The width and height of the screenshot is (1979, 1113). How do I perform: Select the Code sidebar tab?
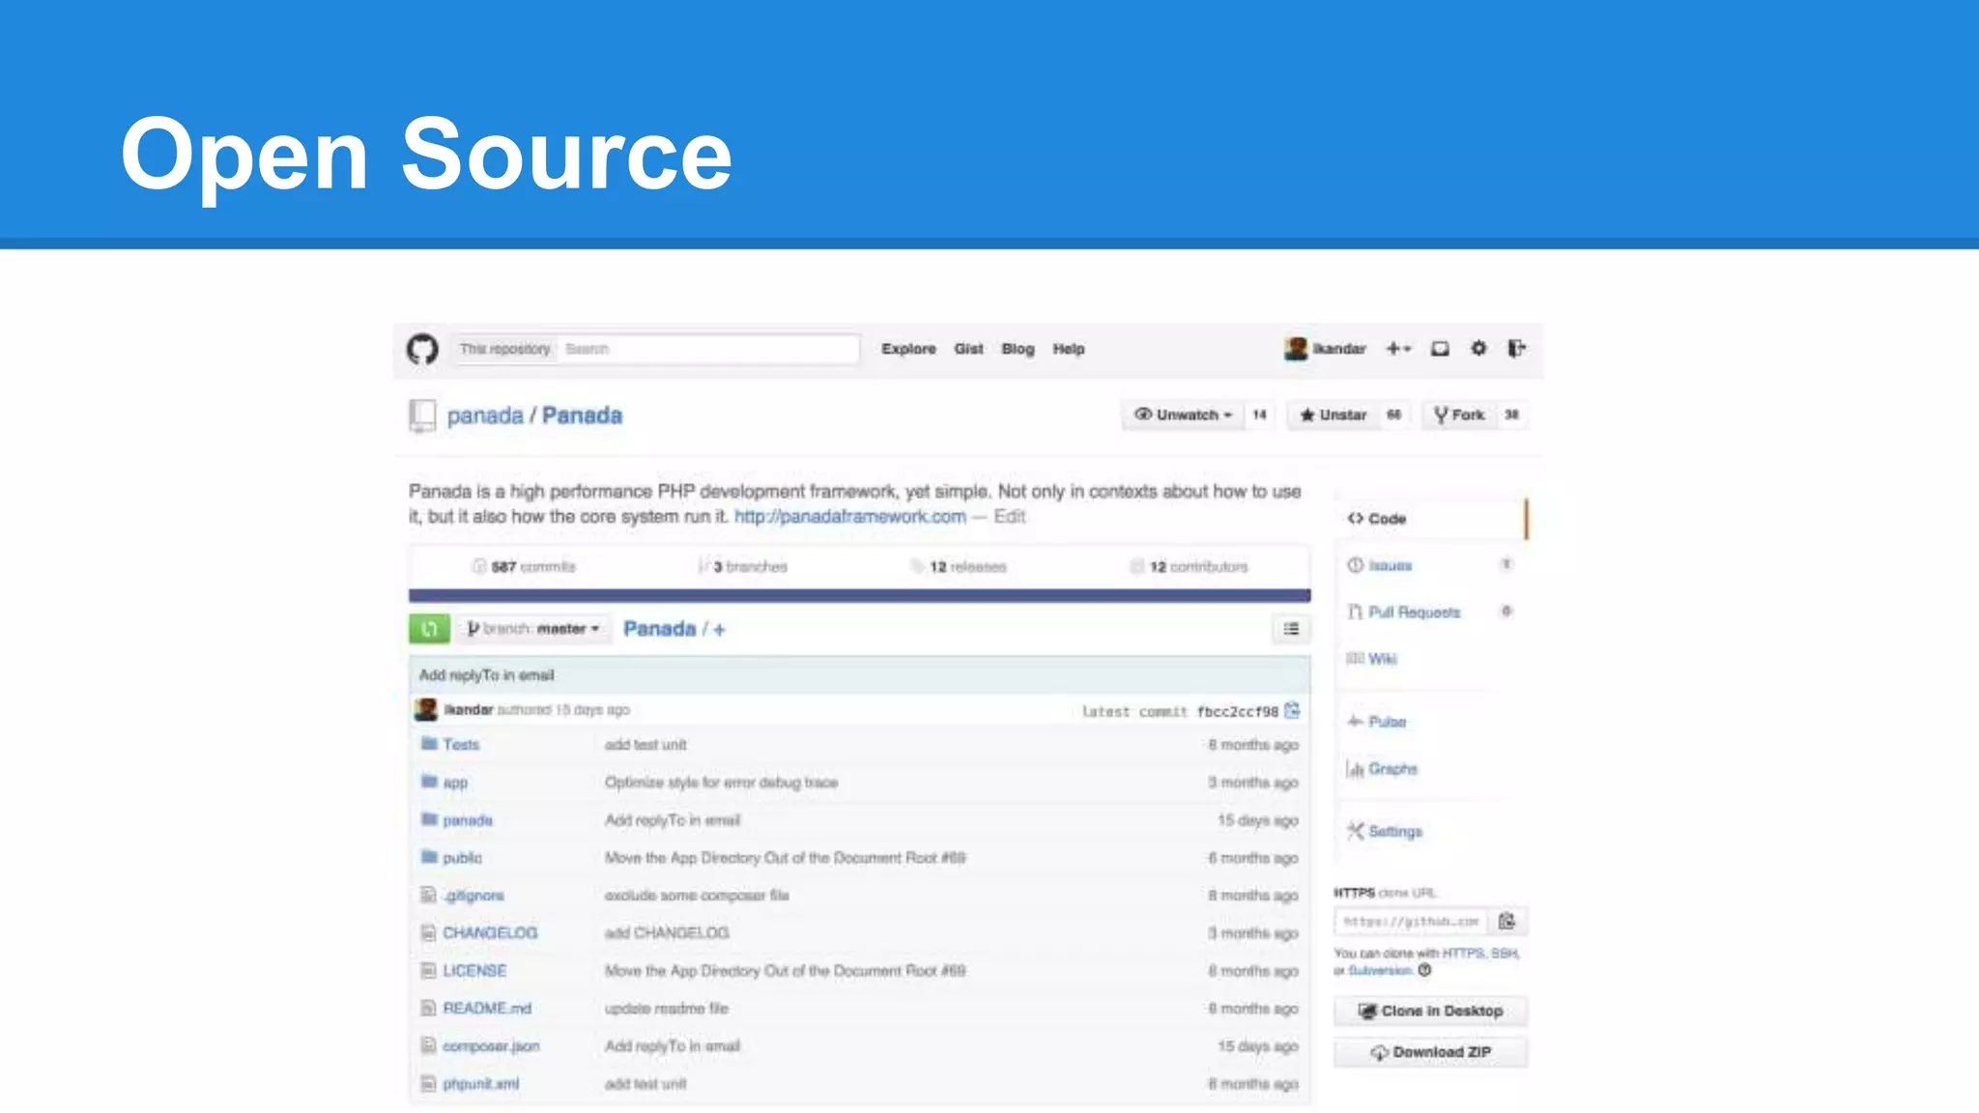click(x=1432, y=519)
